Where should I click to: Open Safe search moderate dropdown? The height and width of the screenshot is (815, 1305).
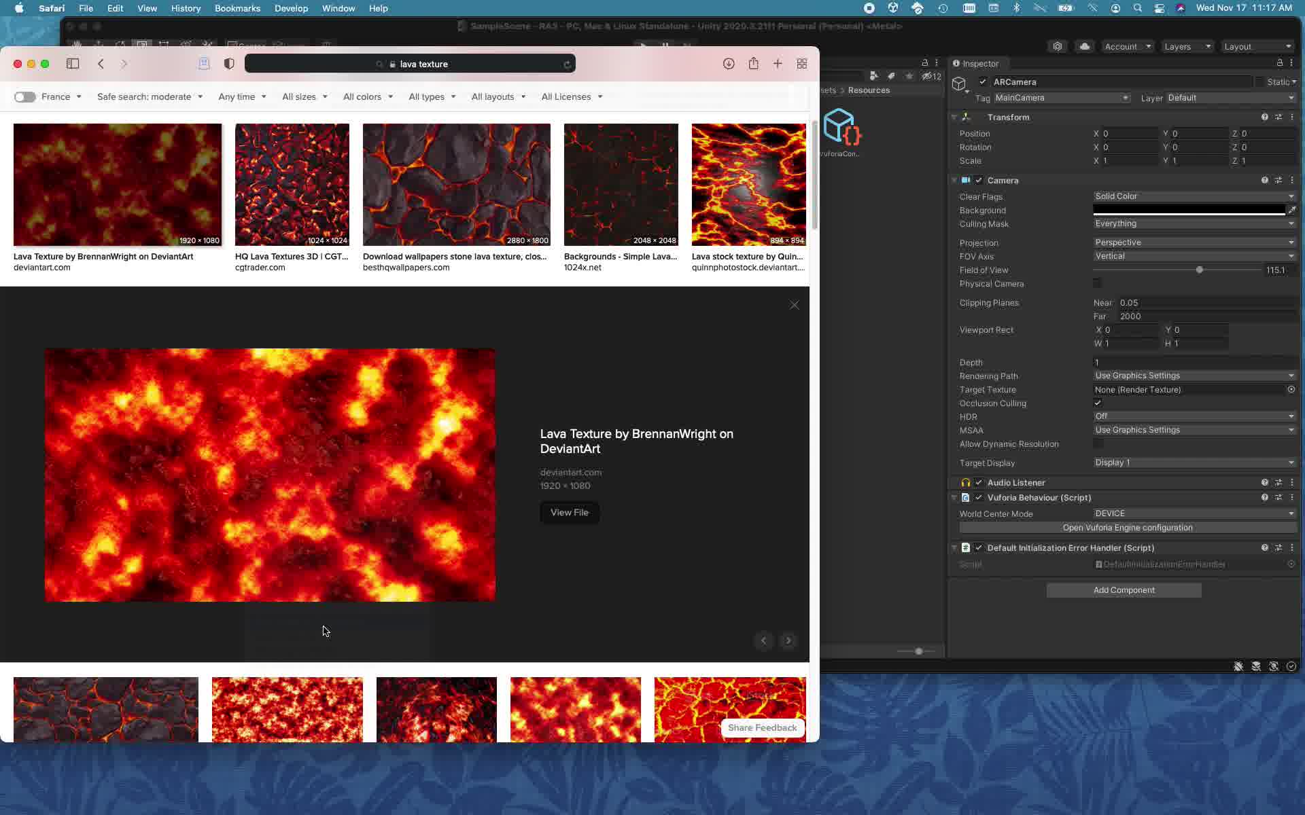[150, 97]
